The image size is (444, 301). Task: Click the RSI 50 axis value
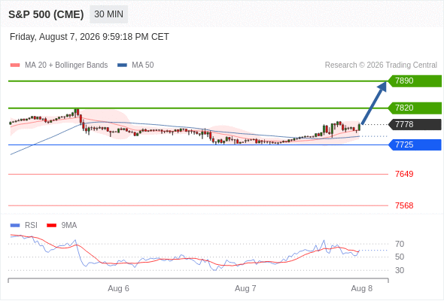coord(400,257)
